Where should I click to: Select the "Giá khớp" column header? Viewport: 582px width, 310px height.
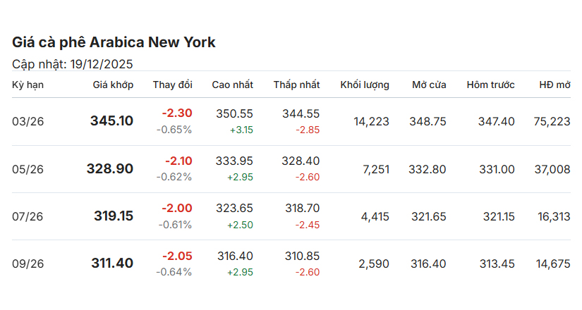(113, 85)
